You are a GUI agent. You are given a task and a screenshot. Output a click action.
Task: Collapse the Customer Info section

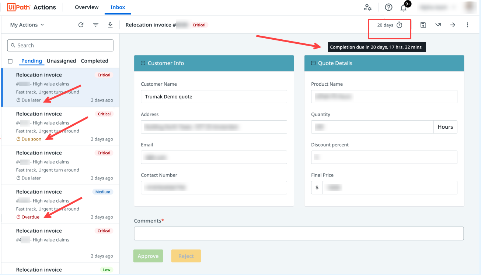click(x=143, y=63)
